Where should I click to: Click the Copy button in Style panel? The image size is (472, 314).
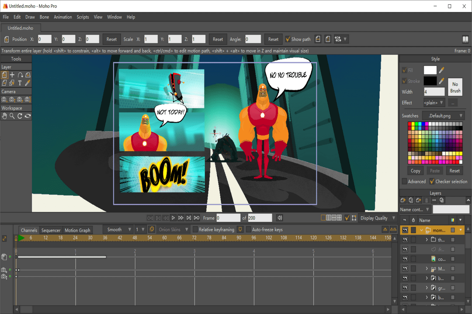(415, 171)
